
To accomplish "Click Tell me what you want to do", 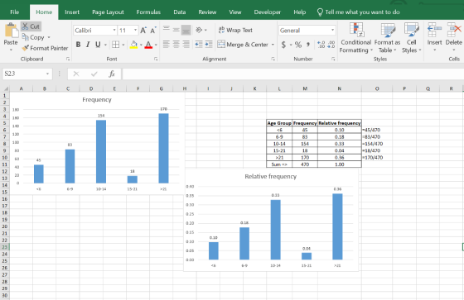I will pos(362,12).
